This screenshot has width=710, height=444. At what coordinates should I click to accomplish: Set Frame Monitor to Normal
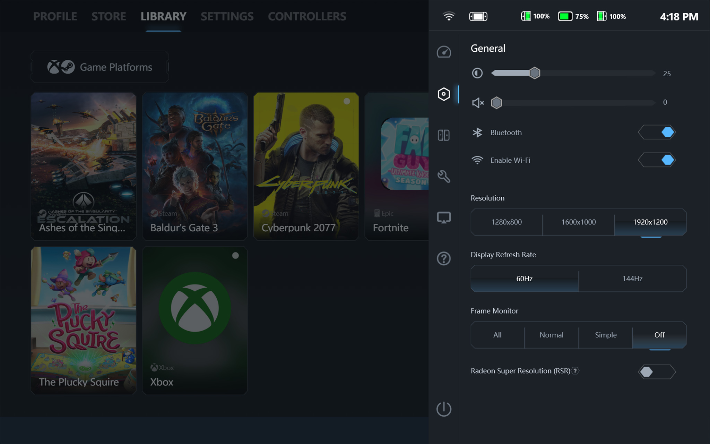[551, 335]
